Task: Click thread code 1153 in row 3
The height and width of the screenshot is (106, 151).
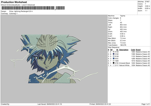Action: pyautogui.click(x=133, y=56)
